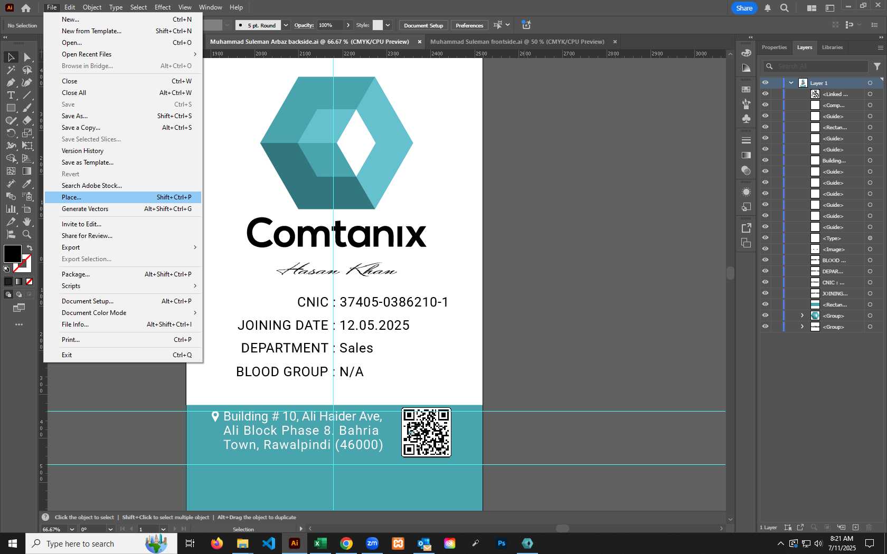Open the zoom level dropdown at 66.67%
The image size is (887, 554).
click(x=72, y=529)
